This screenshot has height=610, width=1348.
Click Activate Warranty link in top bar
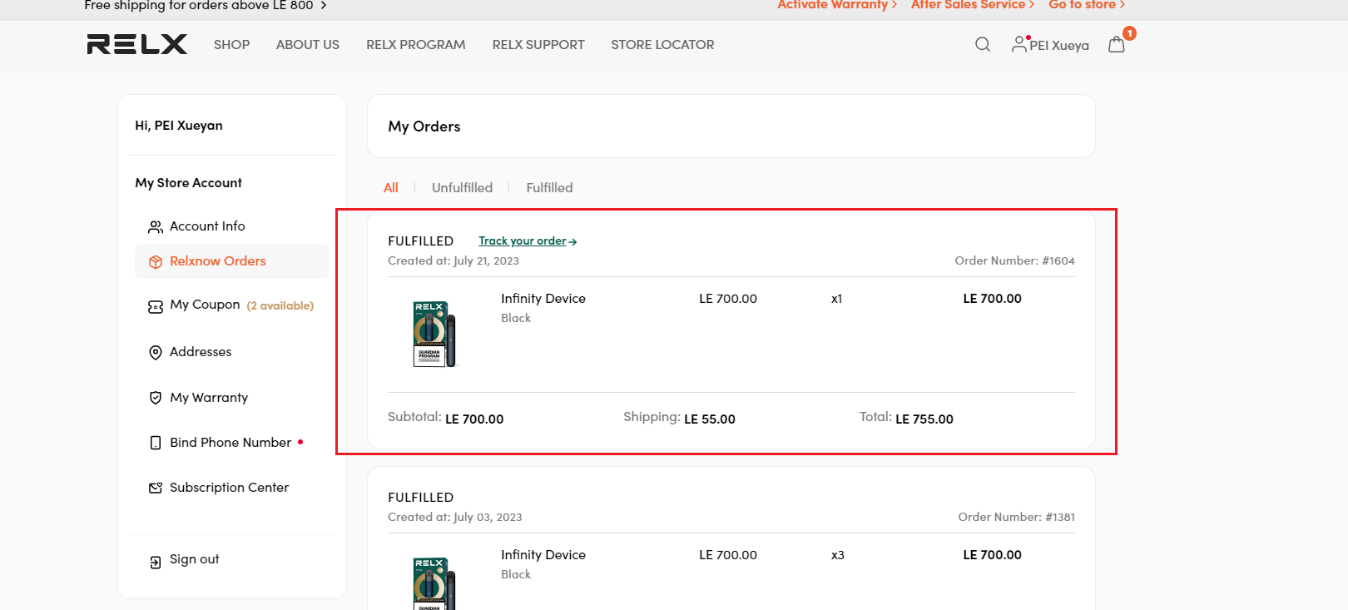click(x=836, y=5)
